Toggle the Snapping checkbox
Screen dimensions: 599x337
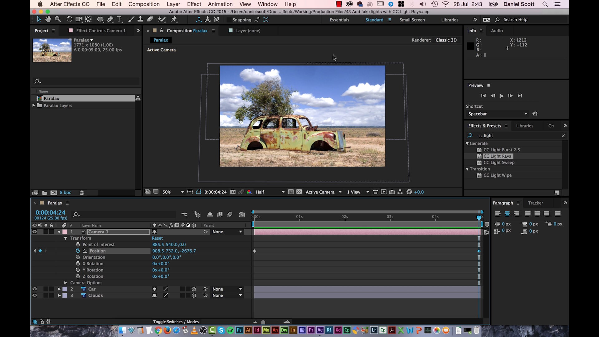pyautogui.click(x=229, y=20)
